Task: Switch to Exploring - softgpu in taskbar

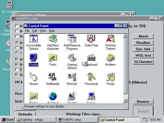Action: (x=36, y=120)
